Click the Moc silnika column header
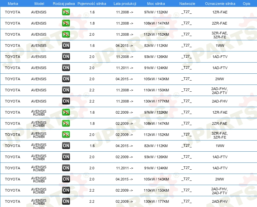 coord(156,4)
